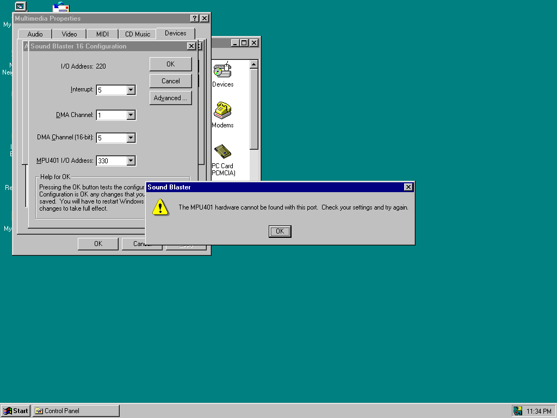Click the help question mark in Multimedia Properties
Image resolution: width=557 pixels, height=418 pixels.
pyautogui.click(x=195, y=19)
